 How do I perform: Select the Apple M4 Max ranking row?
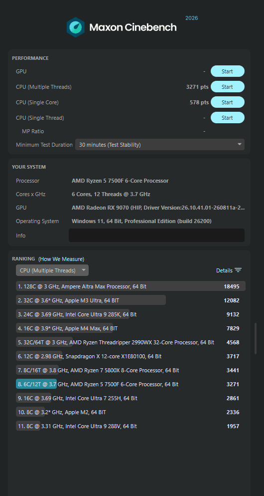[131, 328]
